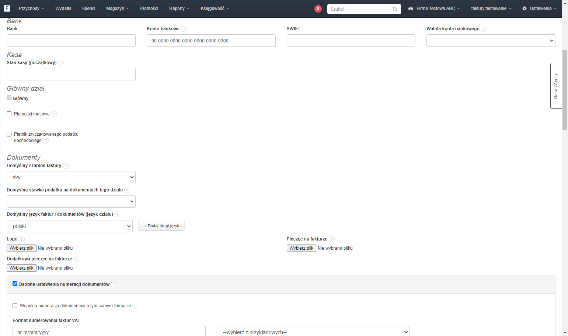Show help for Domyślna stawka podatku
568x336 pixels.
[127, 190]
